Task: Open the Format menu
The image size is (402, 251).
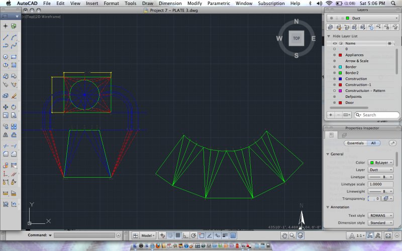Action: 111,4
